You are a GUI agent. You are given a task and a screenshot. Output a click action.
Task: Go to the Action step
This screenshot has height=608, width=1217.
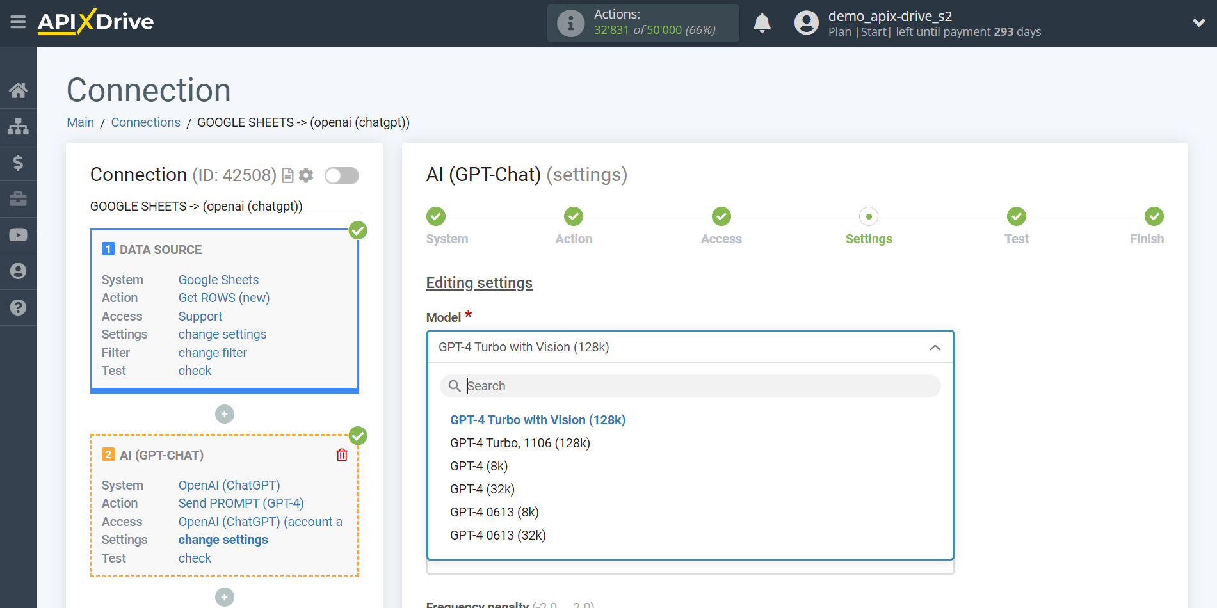coord(574,216)
